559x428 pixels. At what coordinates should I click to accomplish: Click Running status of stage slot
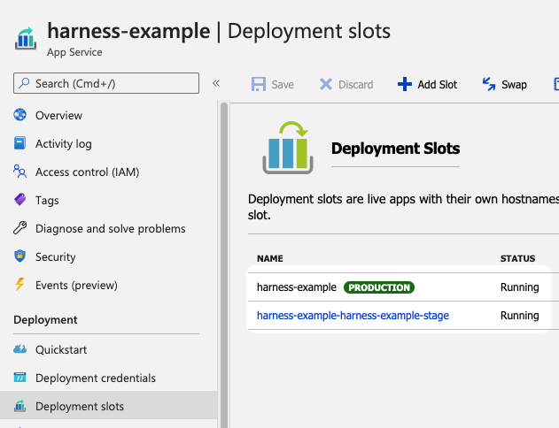(519, 316)
